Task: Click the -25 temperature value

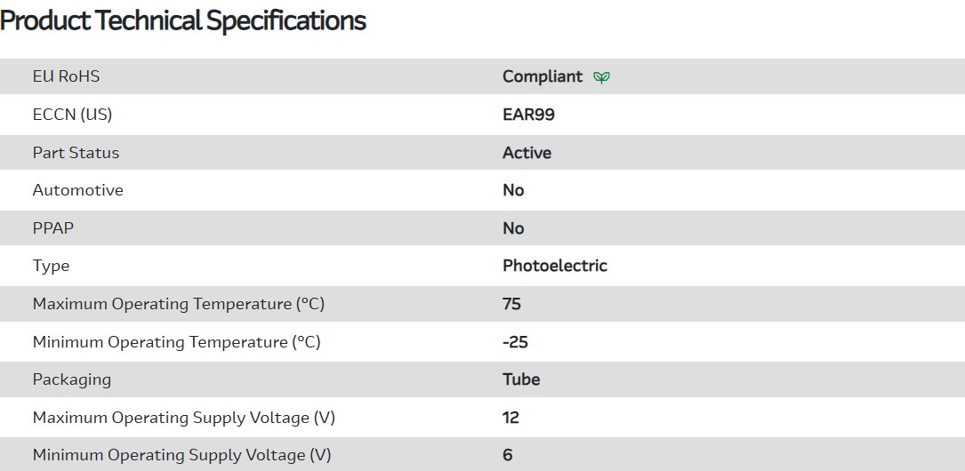Action: coord(515,342)
